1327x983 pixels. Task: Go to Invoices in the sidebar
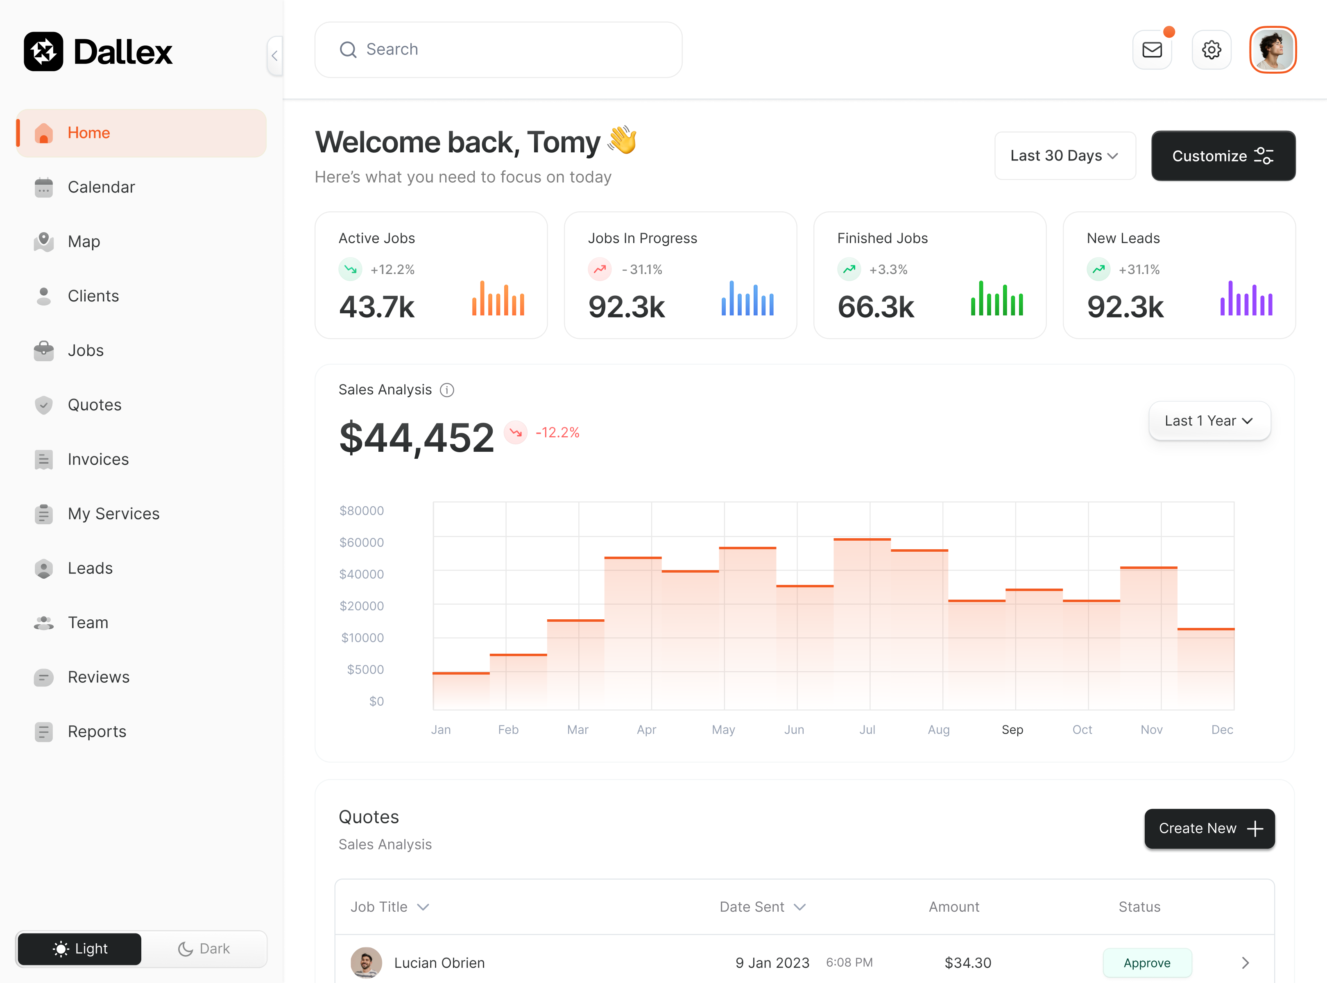click(98, 460)
